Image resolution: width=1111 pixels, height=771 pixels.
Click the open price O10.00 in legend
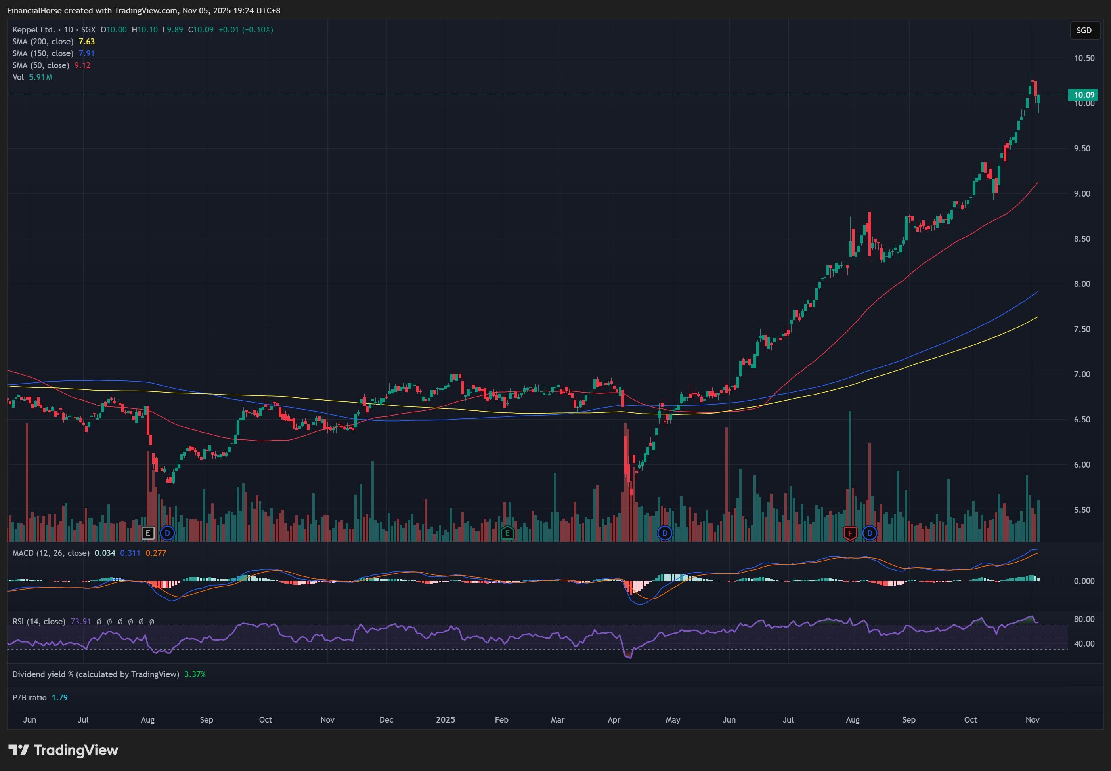(x=114, y=29)
